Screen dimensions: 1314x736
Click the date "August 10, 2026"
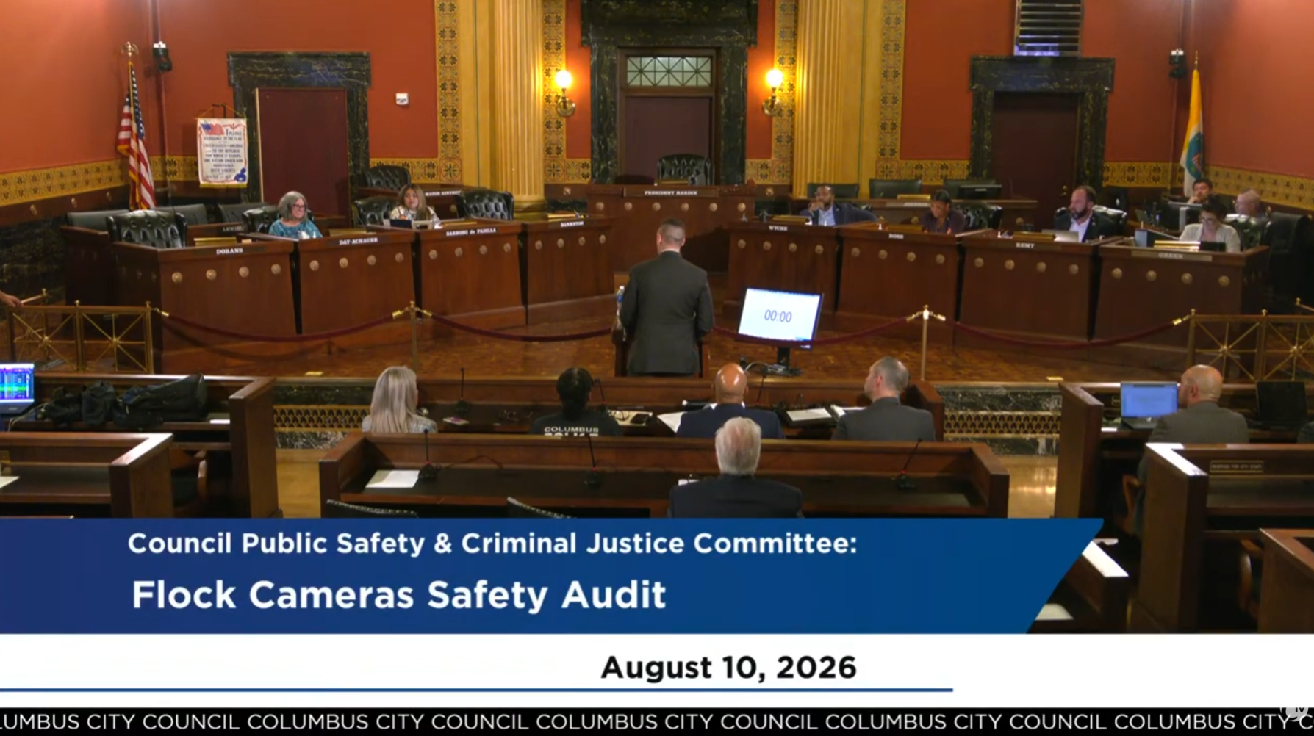(728, 668)
